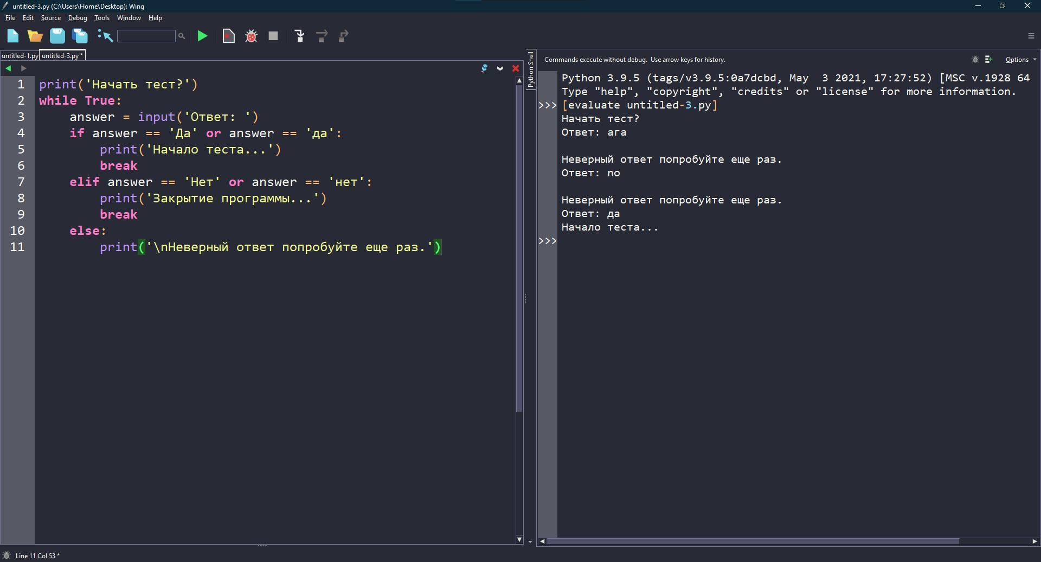Toggle the pin icon above the editor

[484, 68]
